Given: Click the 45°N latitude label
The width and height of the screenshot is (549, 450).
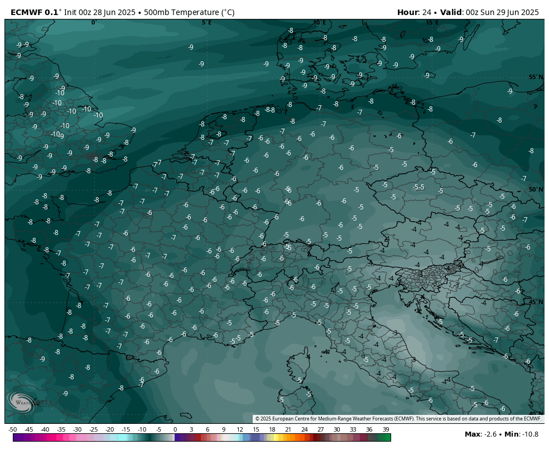Looking at the screenshot, I should click(x=536, y=302).
